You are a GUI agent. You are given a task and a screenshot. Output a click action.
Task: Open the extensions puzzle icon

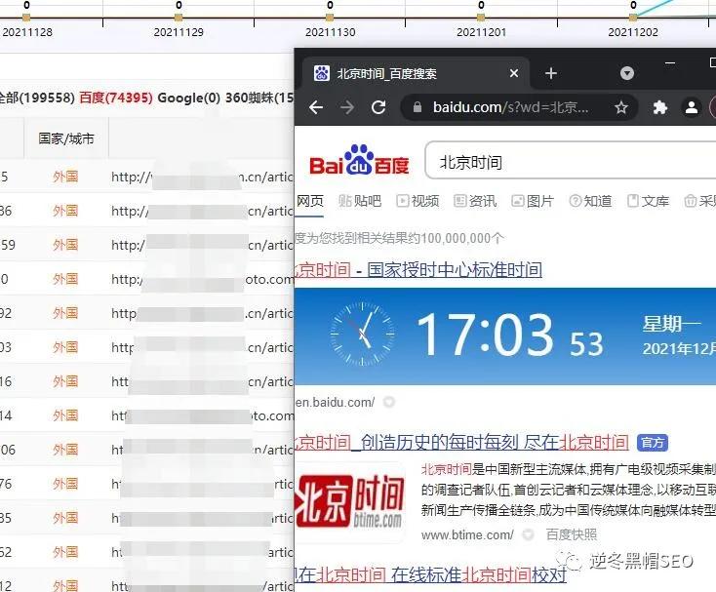coord(659,107)
